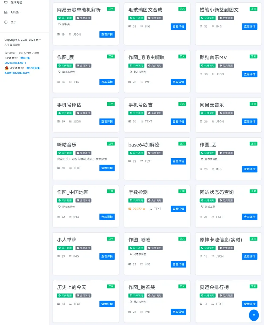The width and height of the screenshot is (264, 325).
Task: Click 查看详情 on the 手机号凶吉 card
Action: (x=178, y=121)
